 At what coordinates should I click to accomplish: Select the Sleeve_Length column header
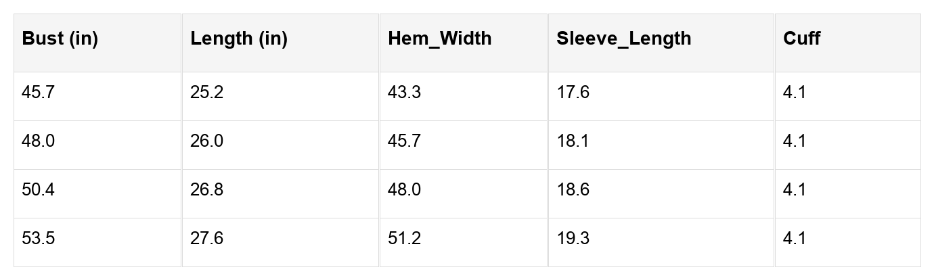pyautogui.click(x=624, y=39)
